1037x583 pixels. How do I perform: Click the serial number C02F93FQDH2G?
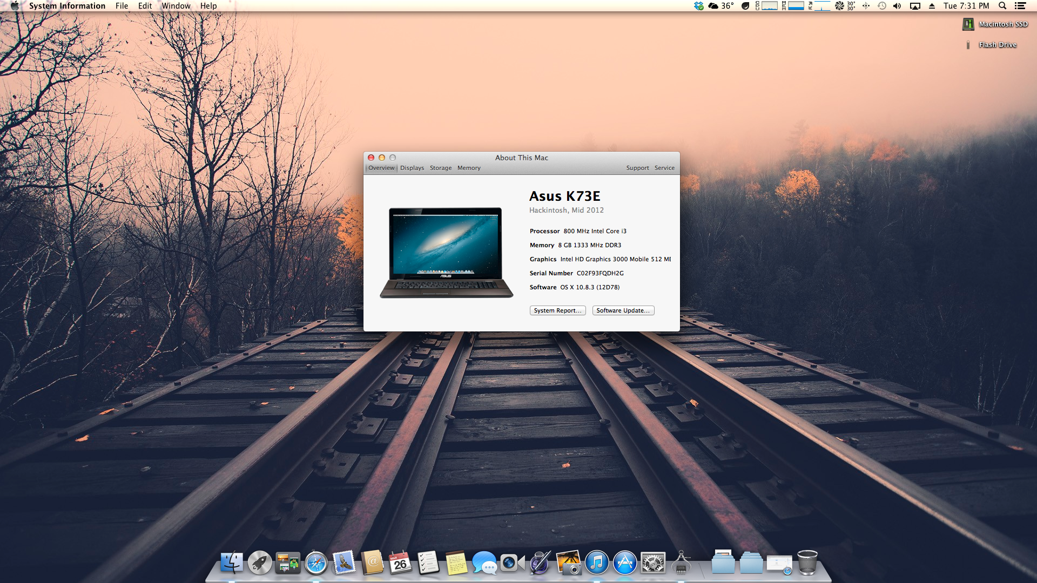pyautogui.click(x=600, y=273)
